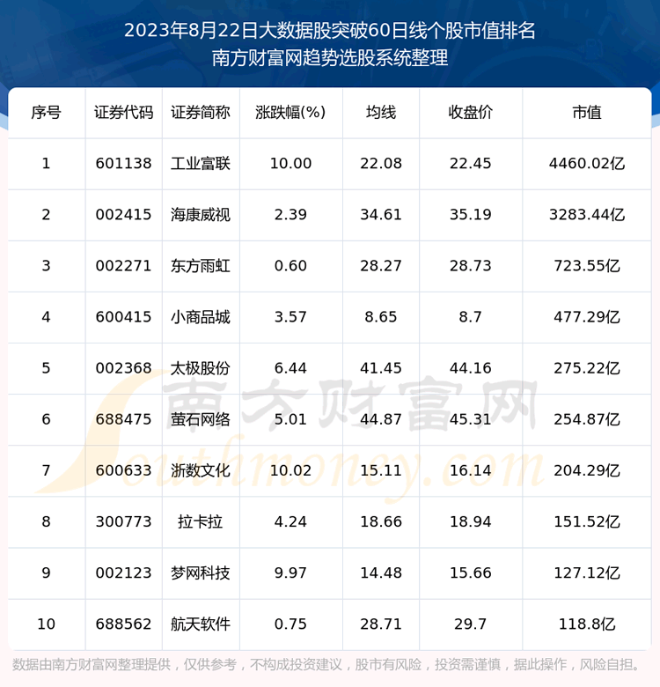Click closing price 28.73

[471, 266]
